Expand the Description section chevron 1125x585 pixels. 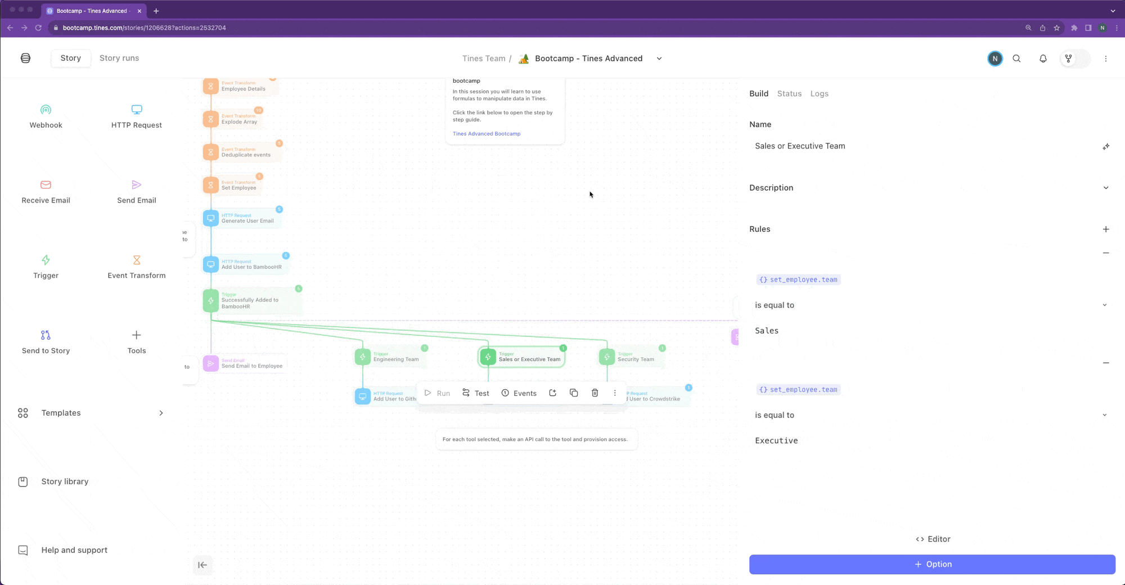[1106, 188]
